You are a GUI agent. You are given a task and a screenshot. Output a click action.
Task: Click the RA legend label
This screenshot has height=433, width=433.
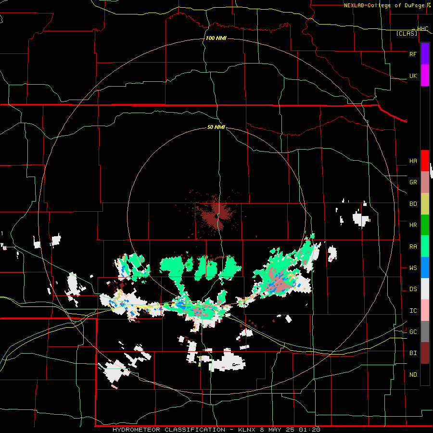tap(413, 247)
